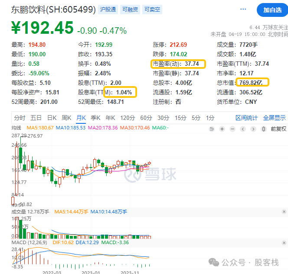Screen dimensions: 288x274
Task: Select the 周K chart tab
Action: pyautogui.click(x=66, y=118)
